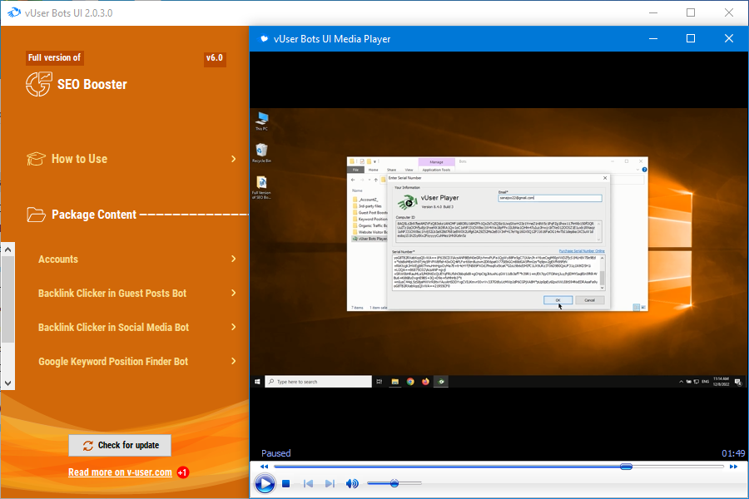
Task: Click the OK button in the video's serial dialog
Action: point(558,300)
